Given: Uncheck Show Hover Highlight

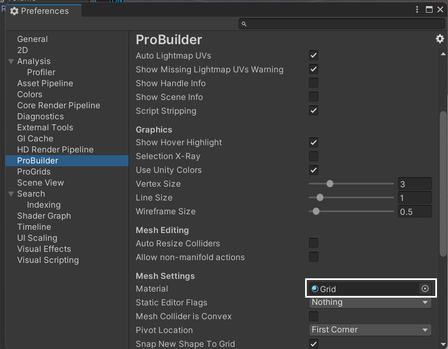Looking at the screenshot, I should coord(313,142).
